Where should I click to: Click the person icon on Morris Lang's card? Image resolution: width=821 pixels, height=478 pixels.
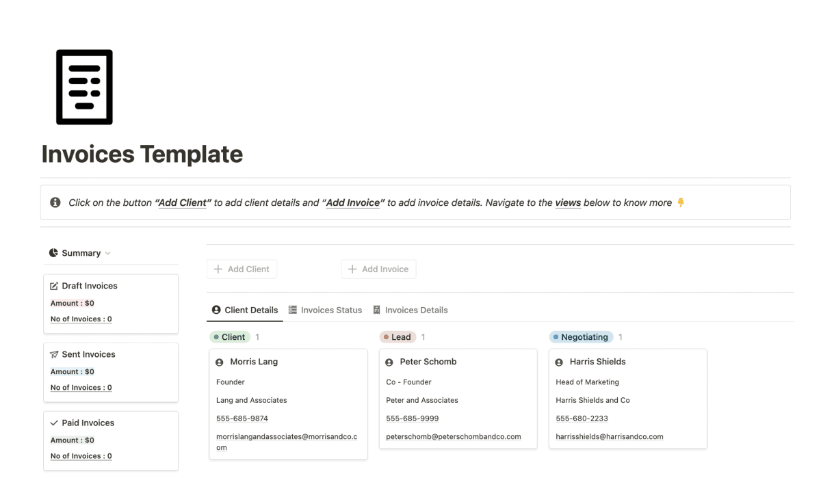219,362
